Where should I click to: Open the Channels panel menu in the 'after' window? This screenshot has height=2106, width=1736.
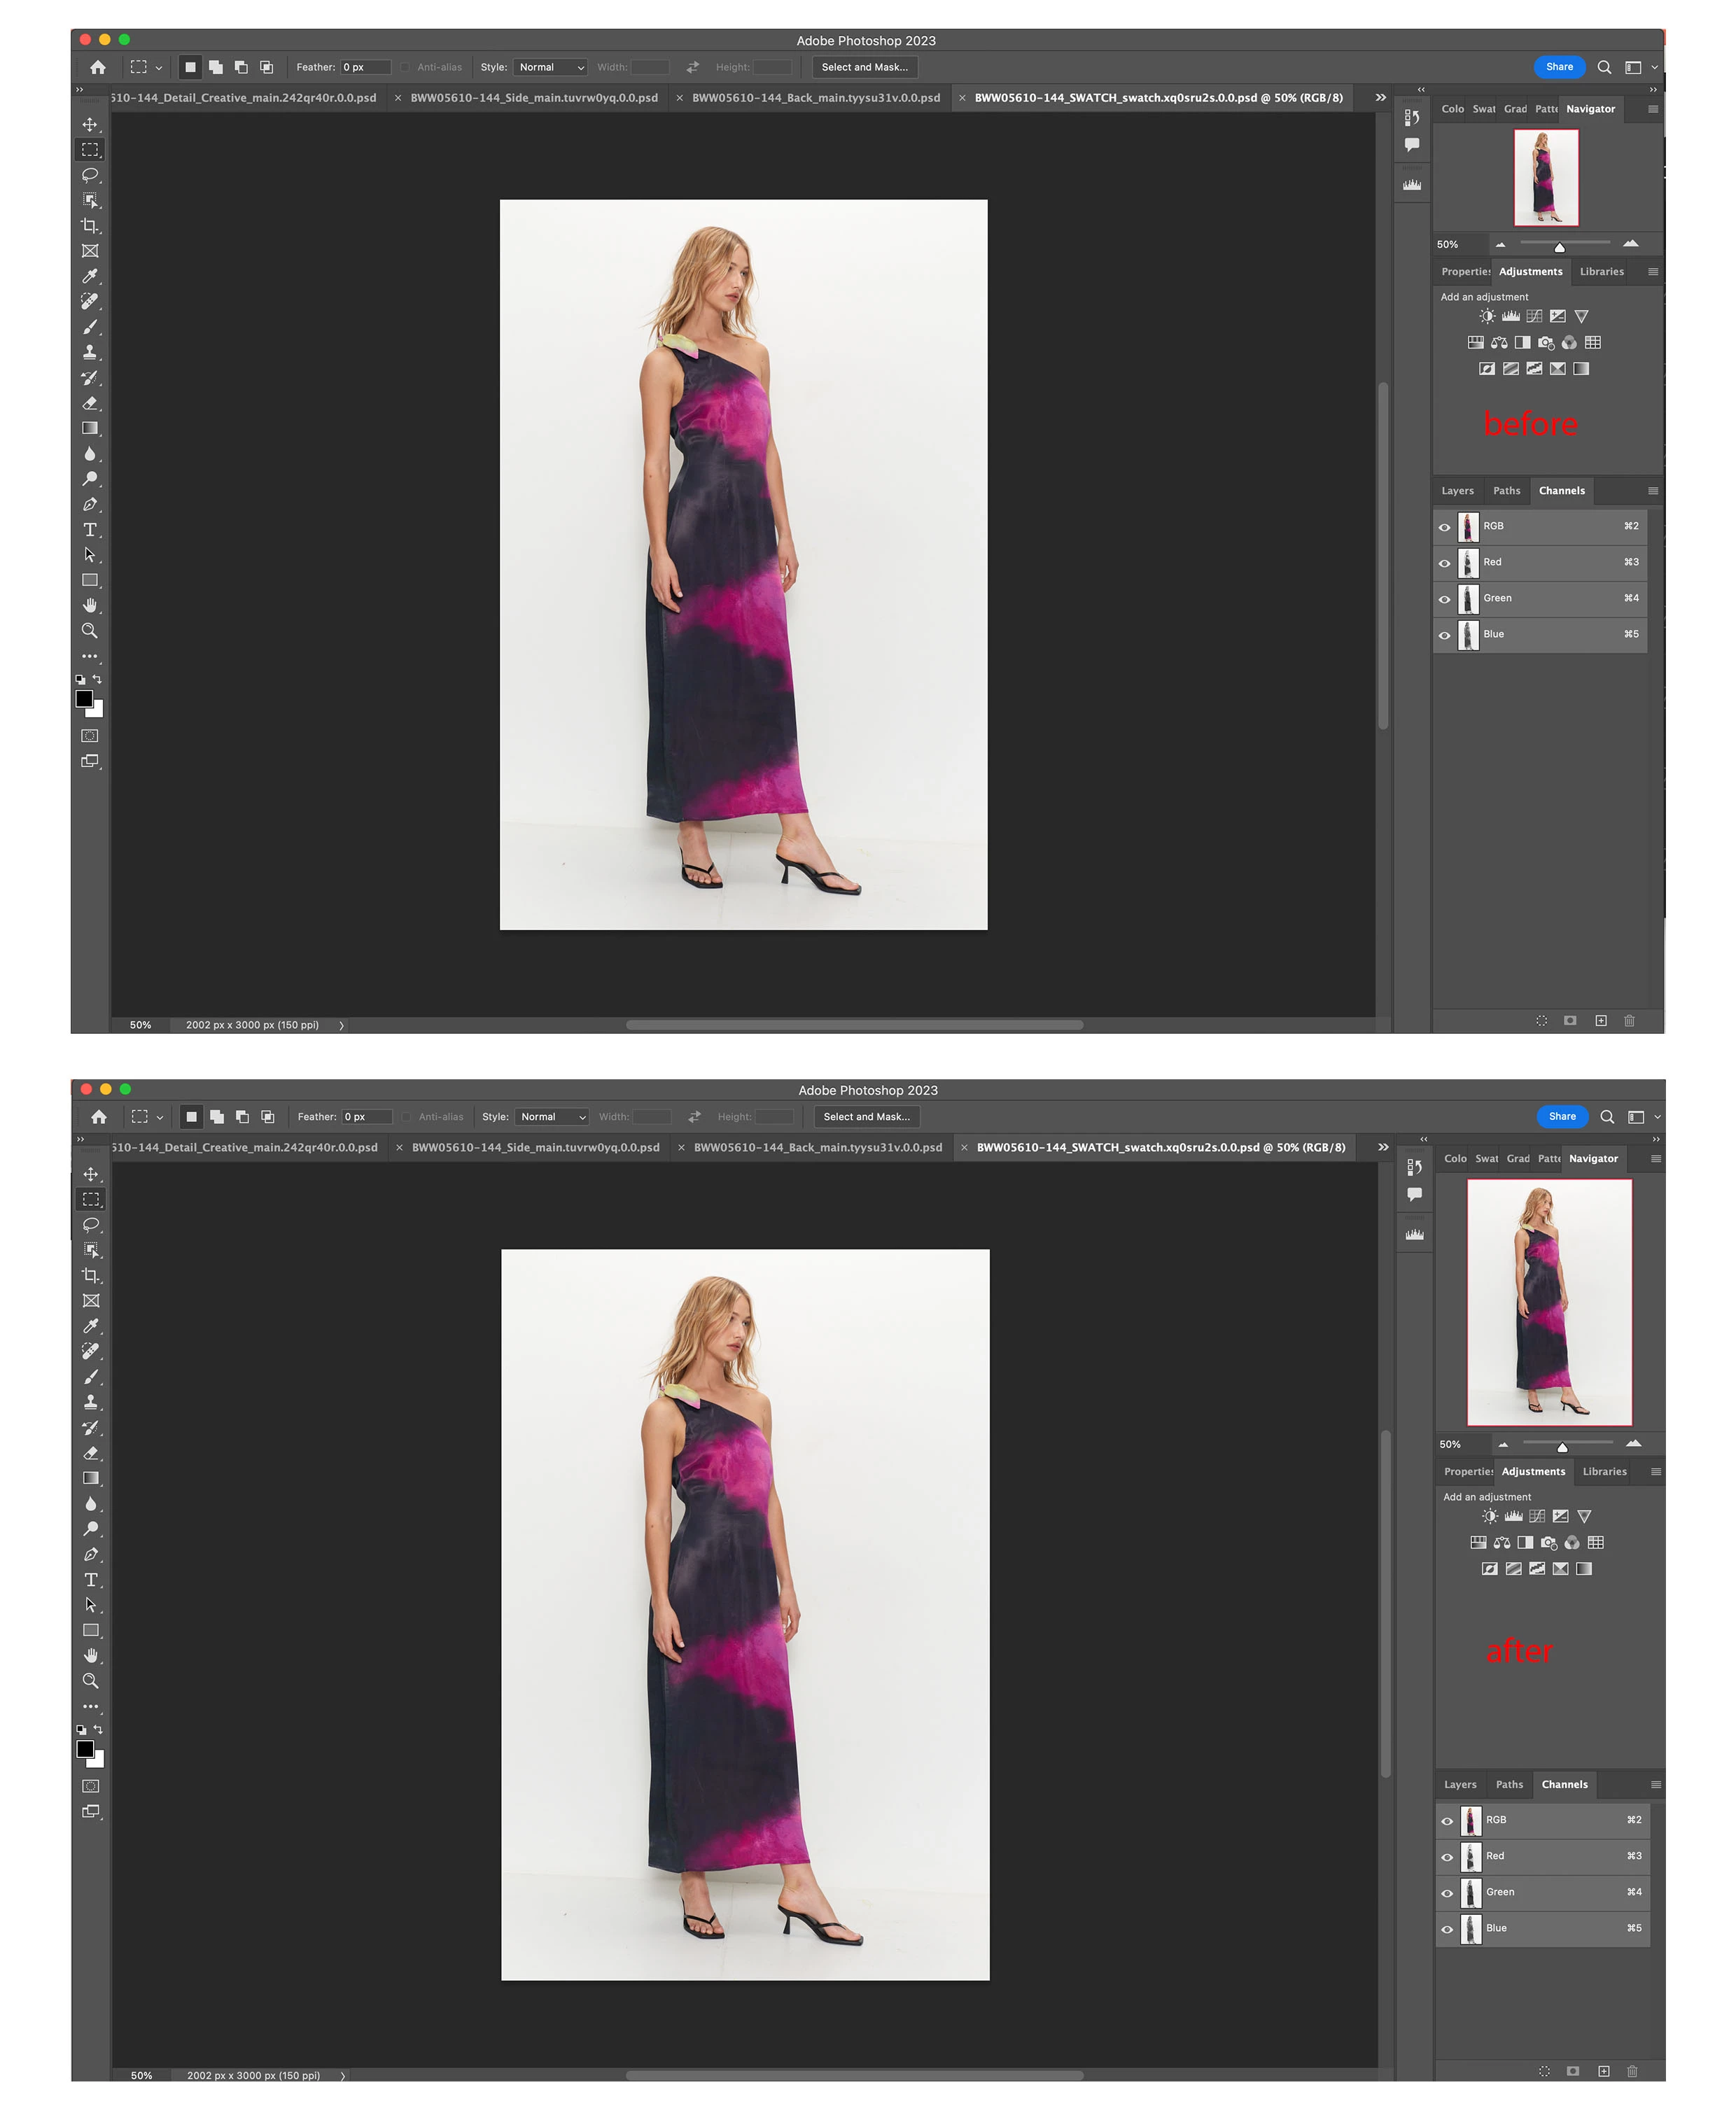pyautogui.click(x=1655, y=1784)
